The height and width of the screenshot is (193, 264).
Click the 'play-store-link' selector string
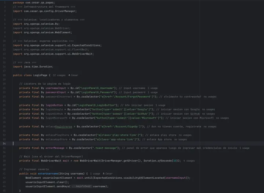[x=120, y=135]
